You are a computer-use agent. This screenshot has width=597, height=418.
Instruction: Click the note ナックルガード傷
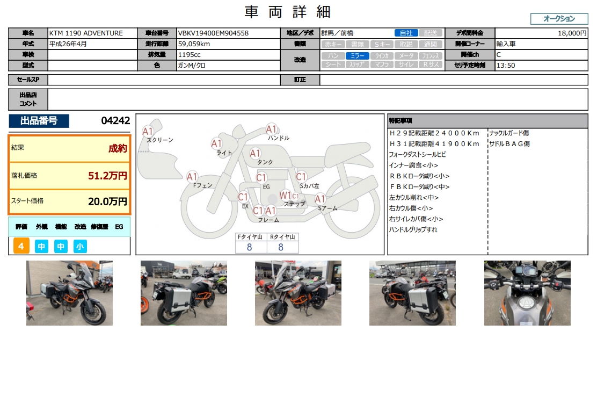[509, 133]
